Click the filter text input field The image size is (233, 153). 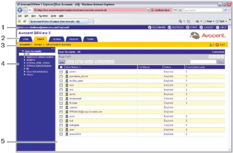203,62
